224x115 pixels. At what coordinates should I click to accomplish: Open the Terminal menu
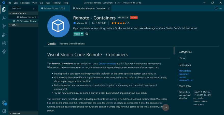coord(57,3)
